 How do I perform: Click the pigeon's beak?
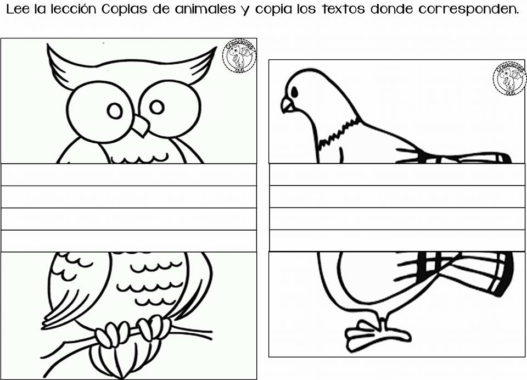point(287,105)
